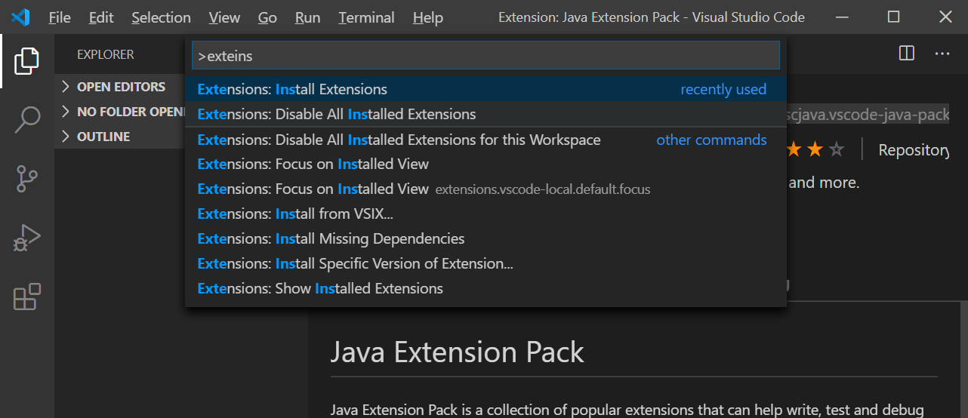Open the Source Control view icon
This screenshot has height=418, width=968.
[27, 179]
